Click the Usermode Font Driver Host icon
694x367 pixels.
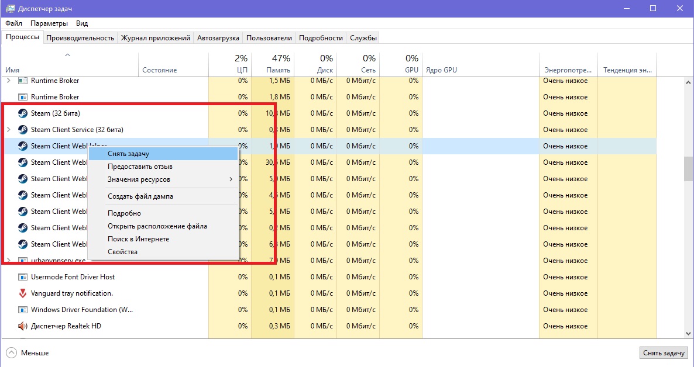pyautogui.click(x=23, y=277)
